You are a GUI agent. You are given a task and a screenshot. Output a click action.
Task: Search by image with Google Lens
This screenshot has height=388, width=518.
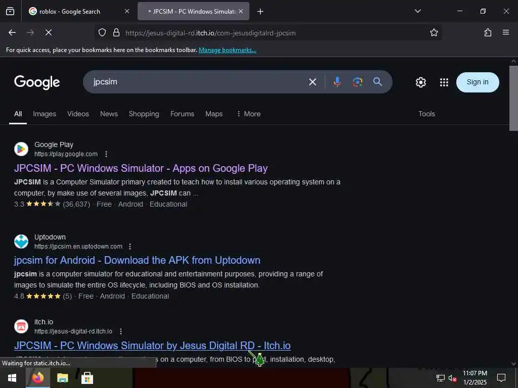pyautogui.click(x=358, y=82)
